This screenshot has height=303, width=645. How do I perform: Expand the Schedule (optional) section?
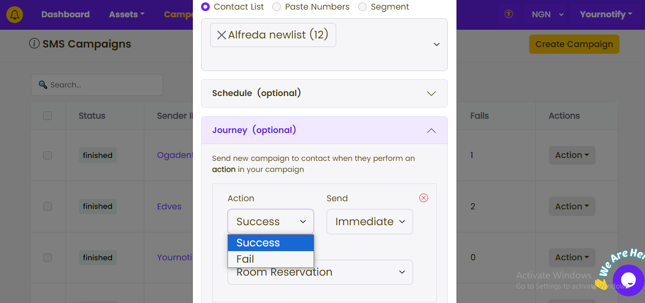tap(324, 93)
